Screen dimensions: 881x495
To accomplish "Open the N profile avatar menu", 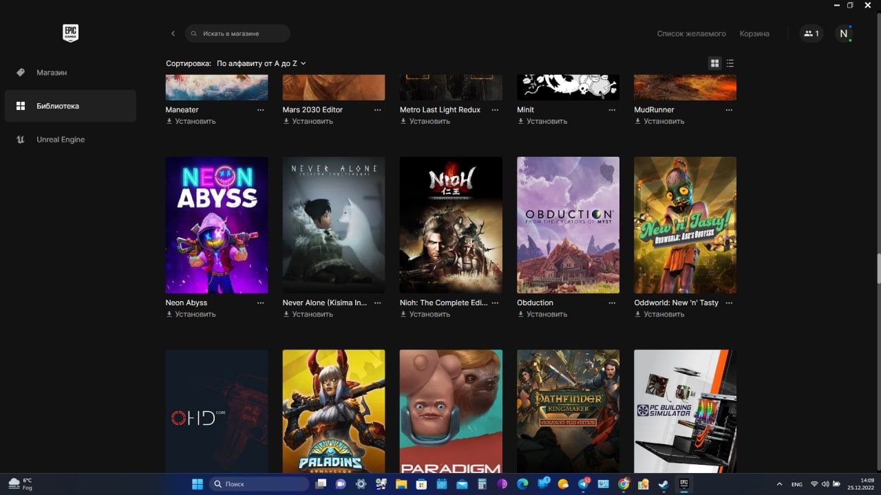I will tap(843, 33).
